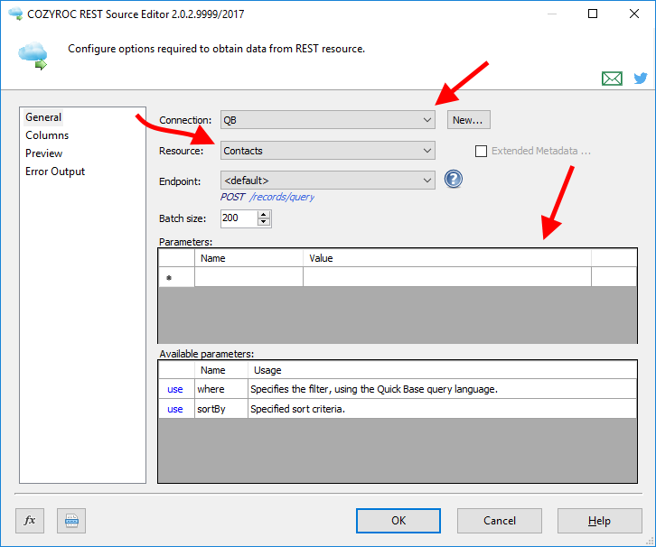Maximize the REST Source Editor window
Screen dimensions: 656x547
tap(593, 14)
